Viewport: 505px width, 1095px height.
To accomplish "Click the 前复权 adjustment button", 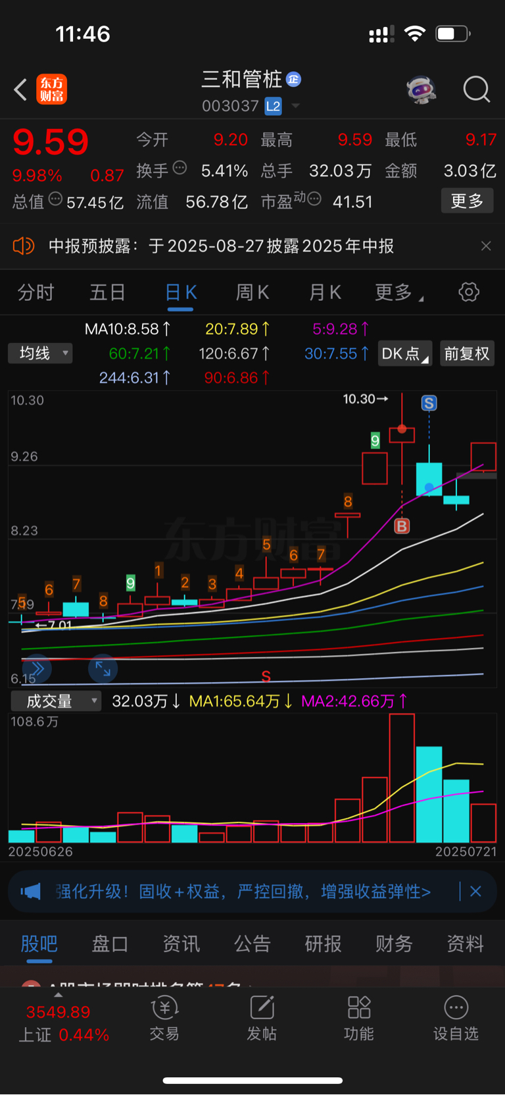I will click(x=467, y=354).
